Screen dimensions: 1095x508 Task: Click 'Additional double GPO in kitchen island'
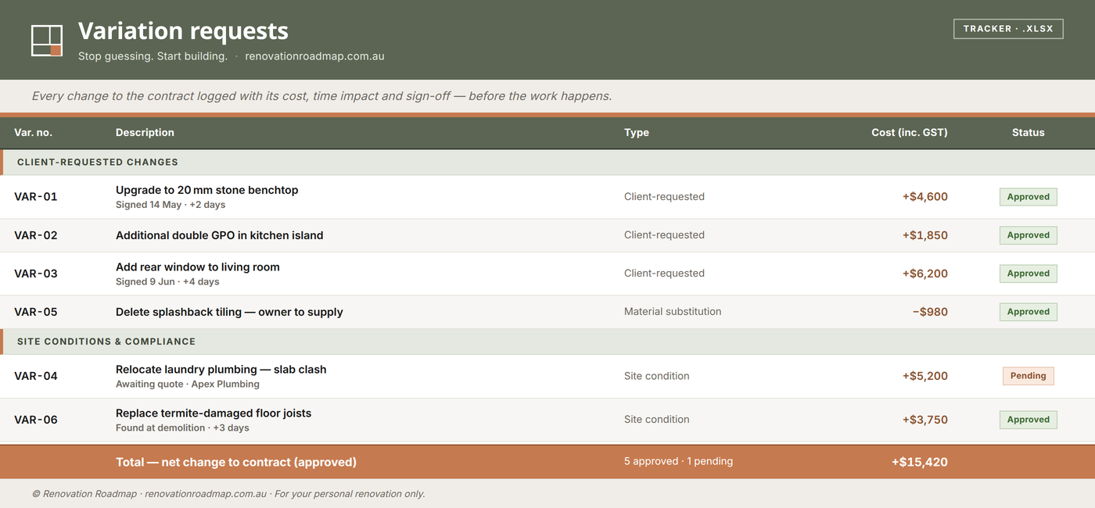click(219, 235)
